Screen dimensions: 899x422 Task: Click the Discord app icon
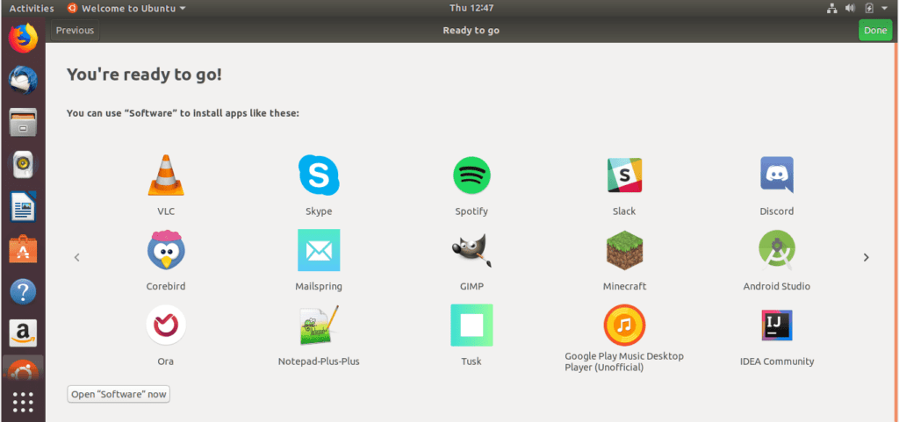pyautogui.click(x=777, y=175)
